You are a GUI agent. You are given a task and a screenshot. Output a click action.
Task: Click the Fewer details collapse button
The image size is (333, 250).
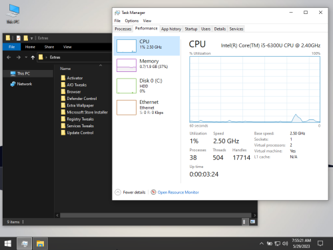[x=130, y=192]
